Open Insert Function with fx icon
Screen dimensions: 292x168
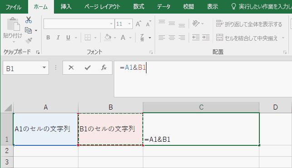[x=104, y=67]
